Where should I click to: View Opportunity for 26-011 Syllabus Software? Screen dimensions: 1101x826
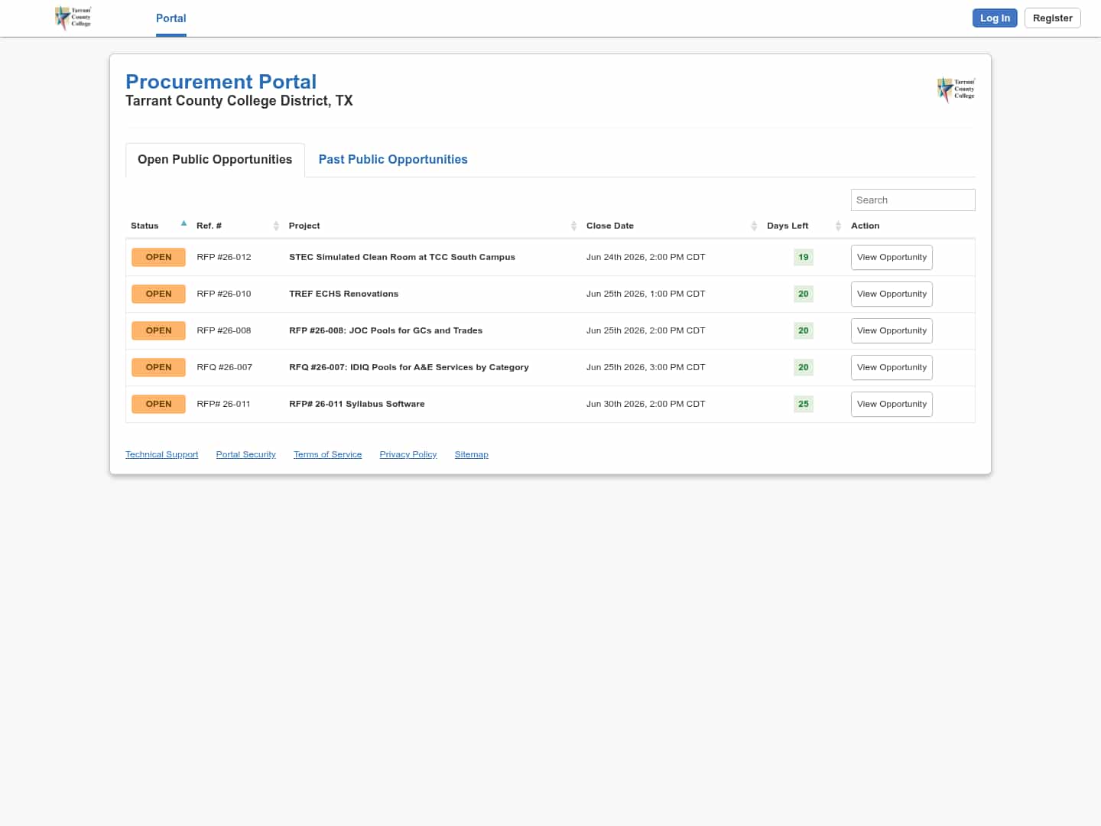(x=892, y=404)
